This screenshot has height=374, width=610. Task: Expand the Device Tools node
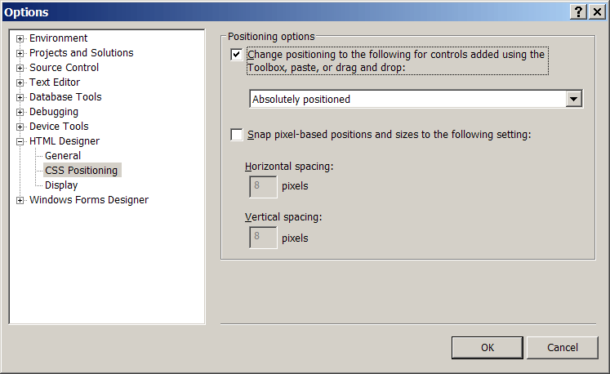pyautogui.click(x=20, y=127)
